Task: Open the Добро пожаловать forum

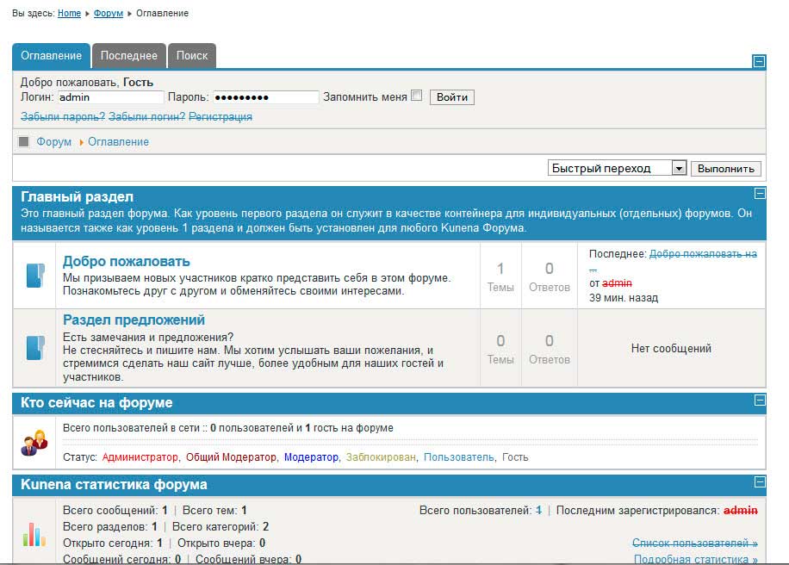Action: (x=127, y=261)
